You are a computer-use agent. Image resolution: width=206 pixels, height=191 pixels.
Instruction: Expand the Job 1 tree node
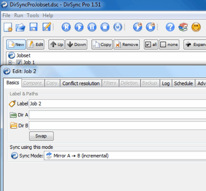click(x=10, y=62)
